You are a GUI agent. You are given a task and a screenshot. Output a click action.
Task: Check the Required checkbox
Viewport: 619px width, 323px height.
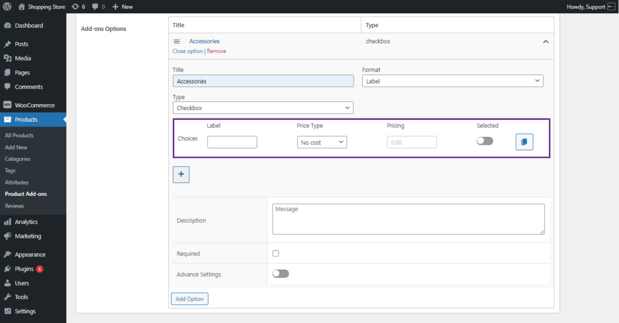coord(276,253)
